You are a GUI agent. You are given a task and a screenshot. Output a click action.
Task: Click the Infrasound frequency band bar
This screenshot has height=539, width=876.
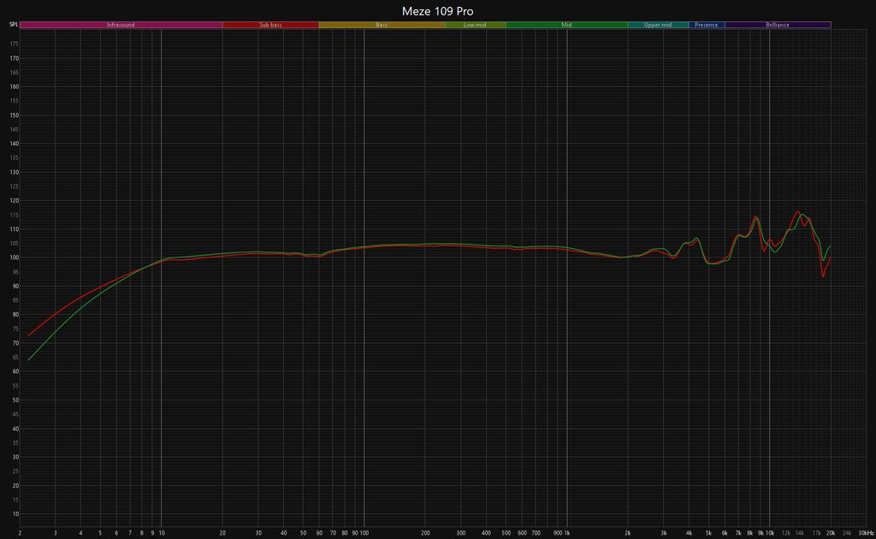121,25
